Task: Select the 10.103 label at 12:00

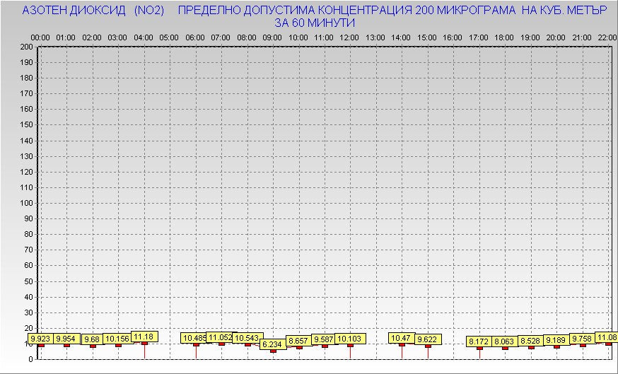Action: (349, 339)
